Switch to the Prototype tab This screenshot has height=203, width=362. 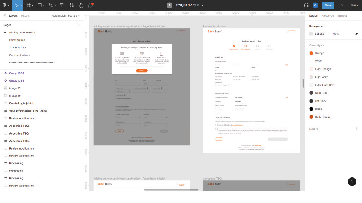328,16
